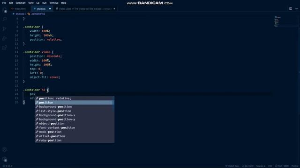Select the 'position' suggestion
Image resolution: width=300 pixels, height=168 pixels.
(x=75, y=103)
